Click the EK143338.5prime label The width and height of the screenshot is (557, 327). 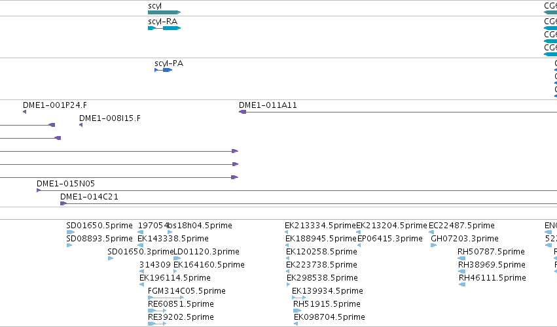click(x=173, y=239)
